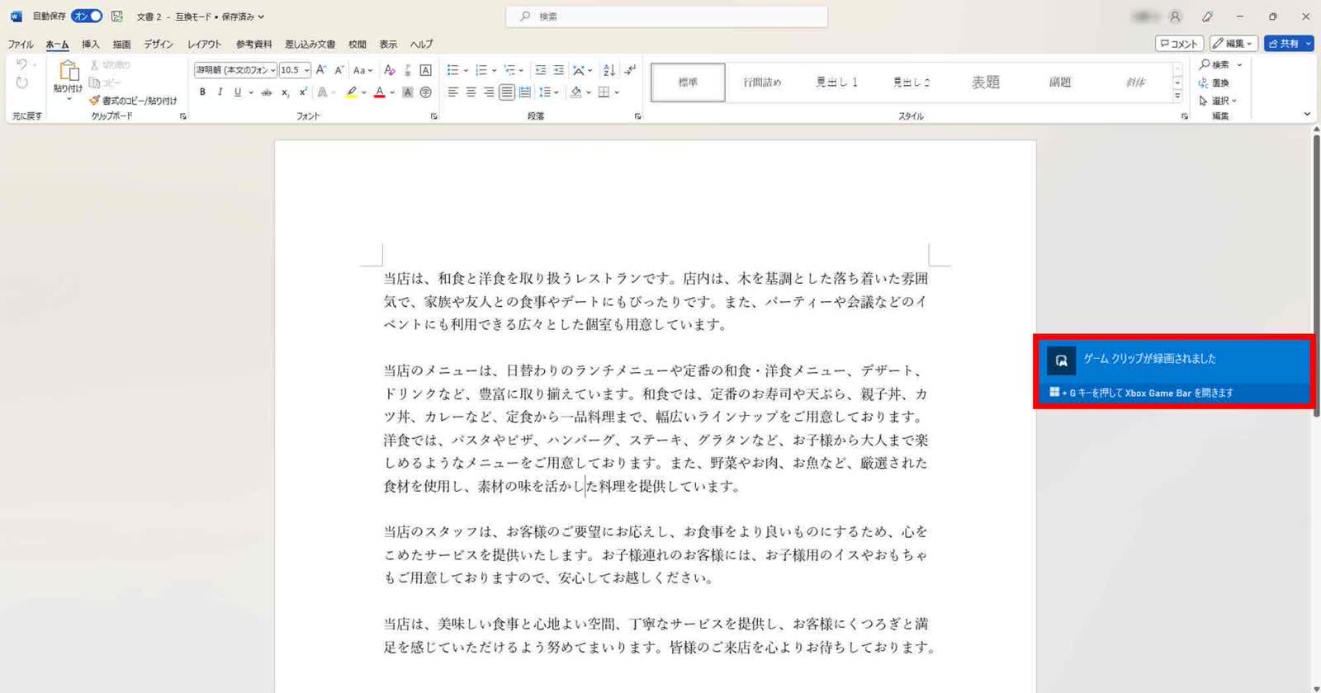Apply yellow text highlight color
Image resolution: width=1321 pixels, height=693 pixels.
coord(352,92)
